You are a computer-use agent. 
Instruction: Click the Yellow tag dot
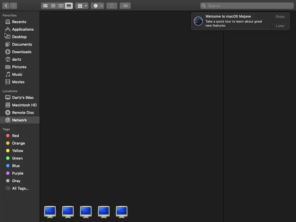tap(8, 151)
